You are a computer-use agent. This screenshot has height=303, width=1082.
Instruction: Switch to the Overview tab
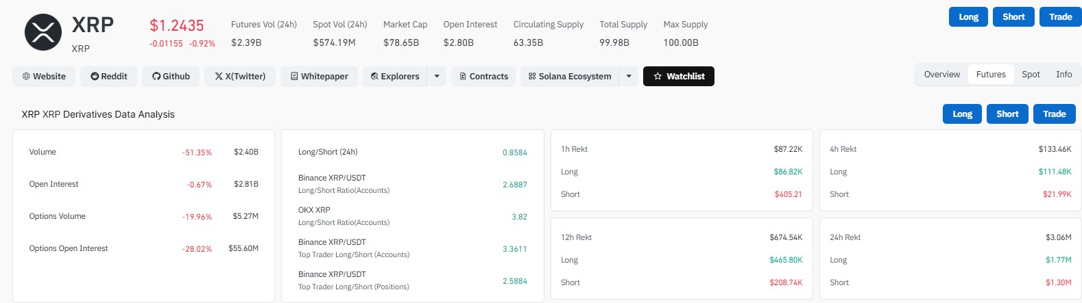click(942, 75)
